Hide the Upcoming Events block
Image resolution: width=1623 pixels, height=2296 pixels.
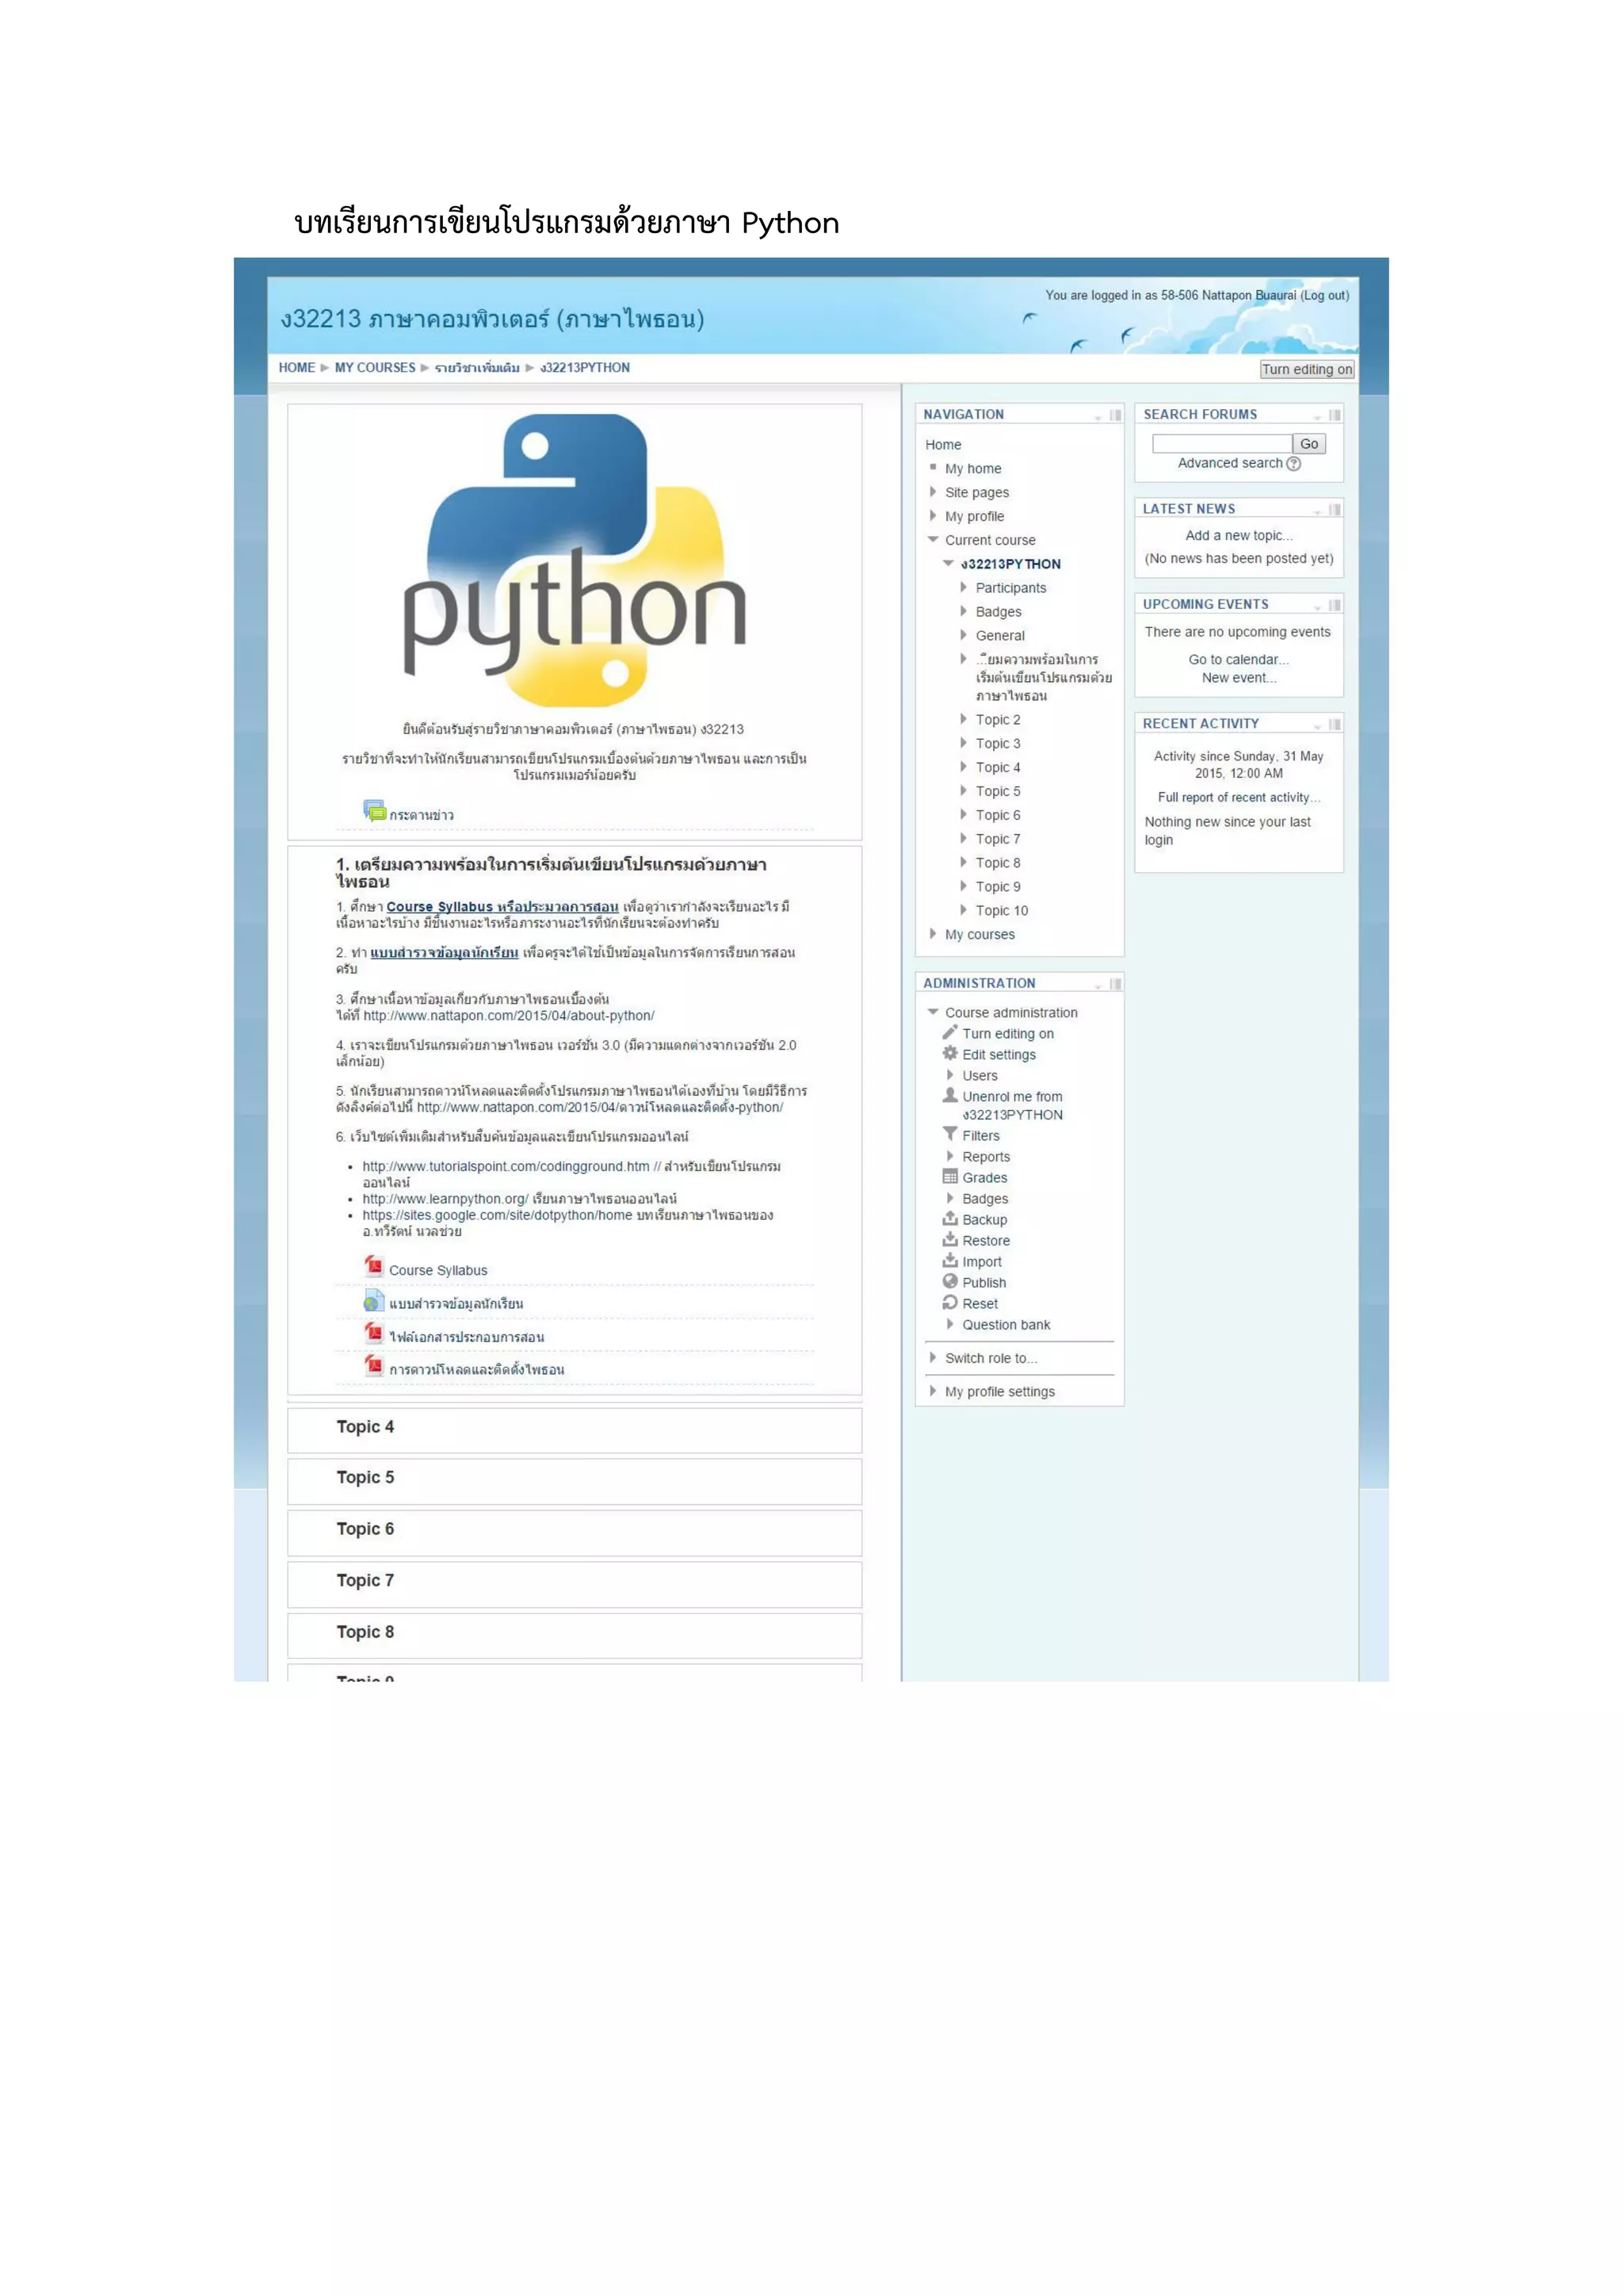[1316, 607]
